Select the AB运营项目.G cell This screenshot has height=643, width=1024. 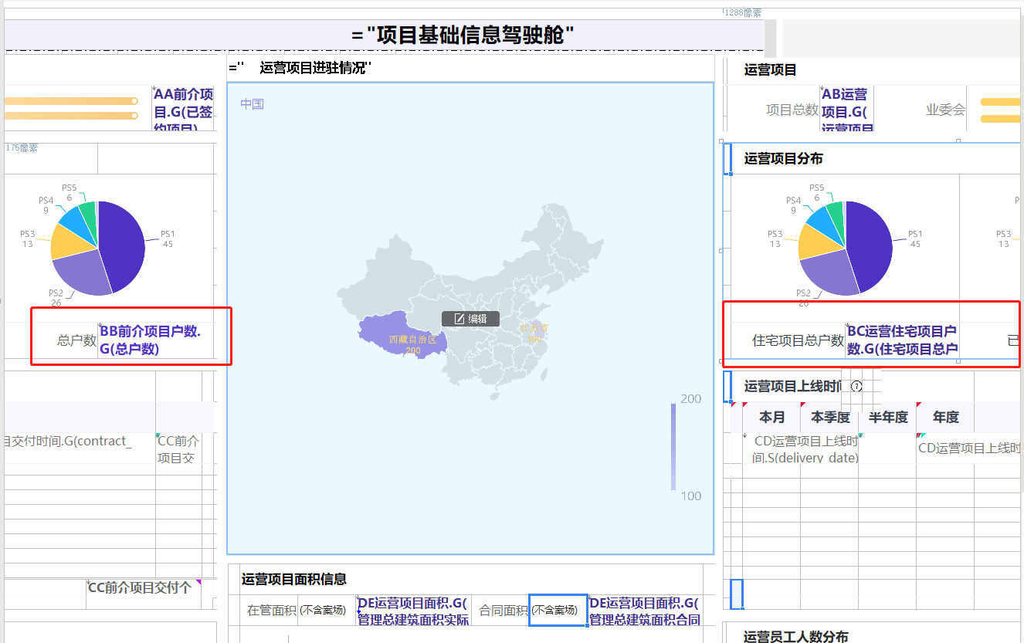846,110
